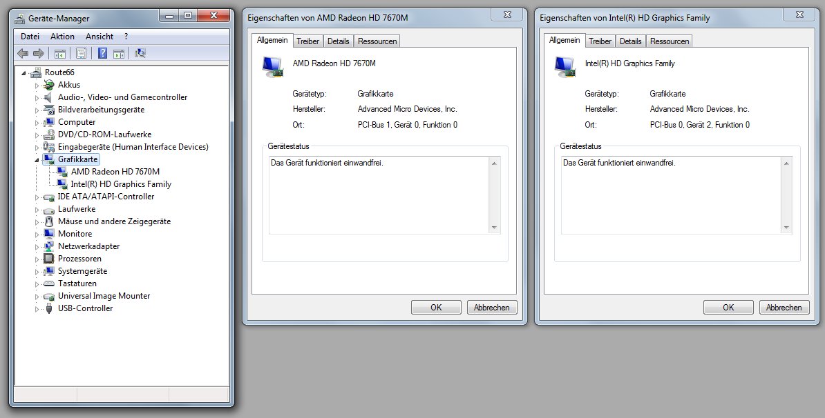Click Abbrechen in AMD Radeon HD 7670M properties
Image resolution: width=825 pixels, height=418 pixels.
click(492, 308)
